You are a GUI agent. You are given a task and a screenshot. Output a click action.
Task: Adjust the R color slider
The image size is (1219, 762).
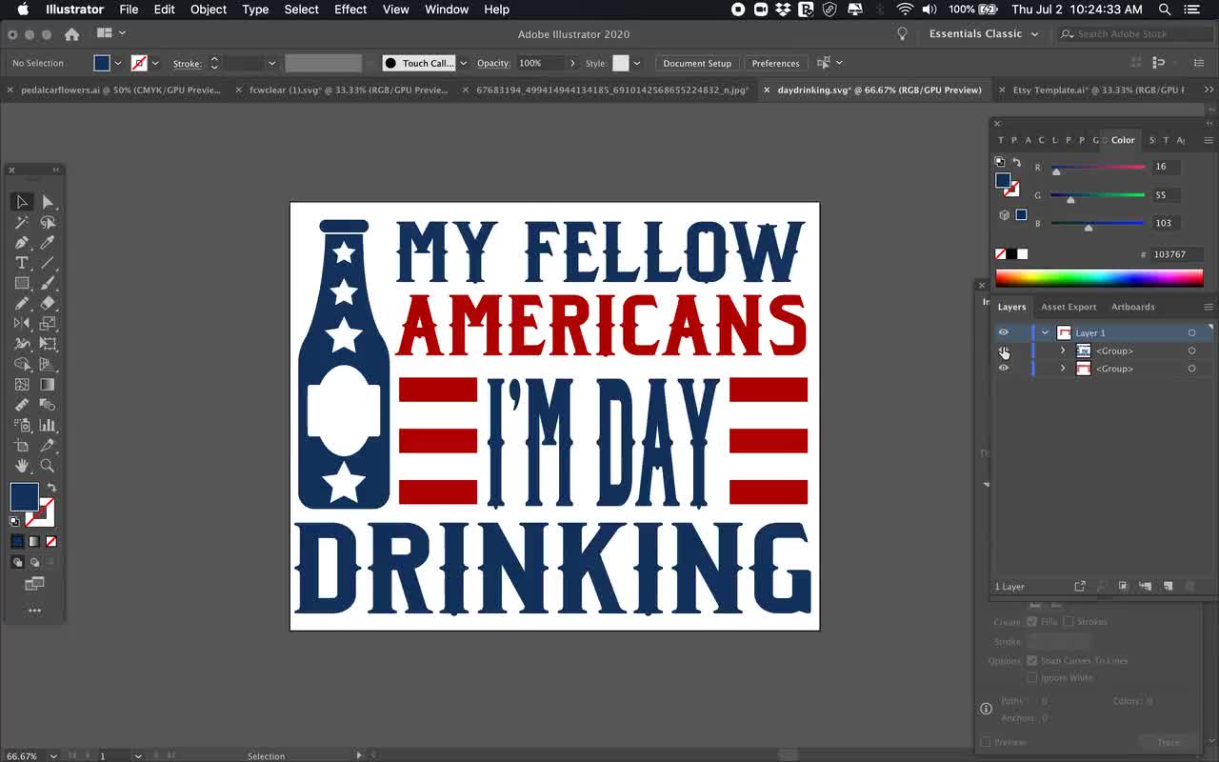point(1056,171)
